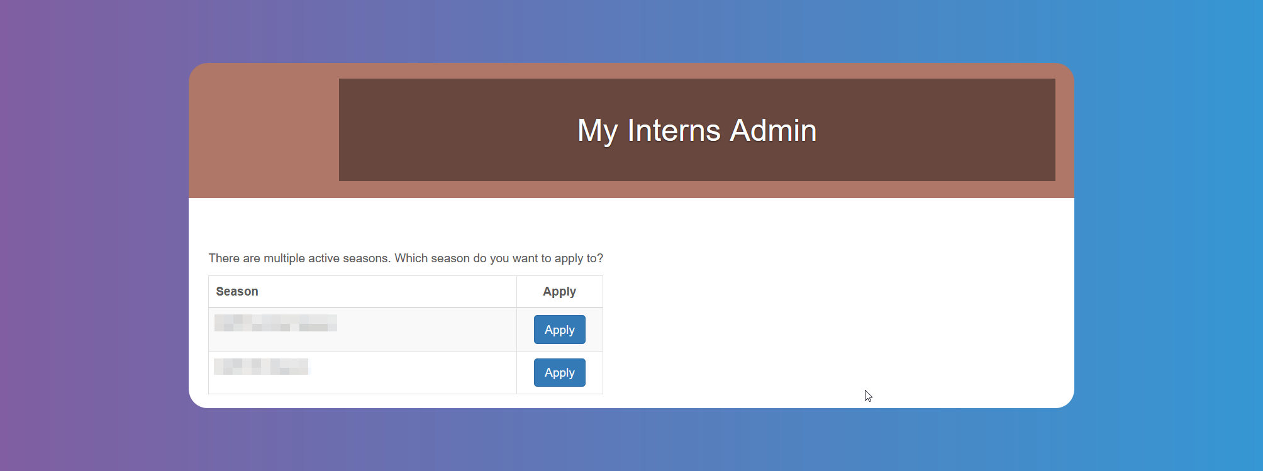Image resolution: width=1263 pixels, height=471 pixels.
Task: Click the word "Admin" in the page title
Action: coord(773,131)
